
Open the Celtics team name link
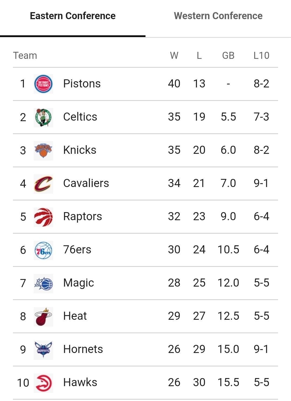click(x=80, y=117)
